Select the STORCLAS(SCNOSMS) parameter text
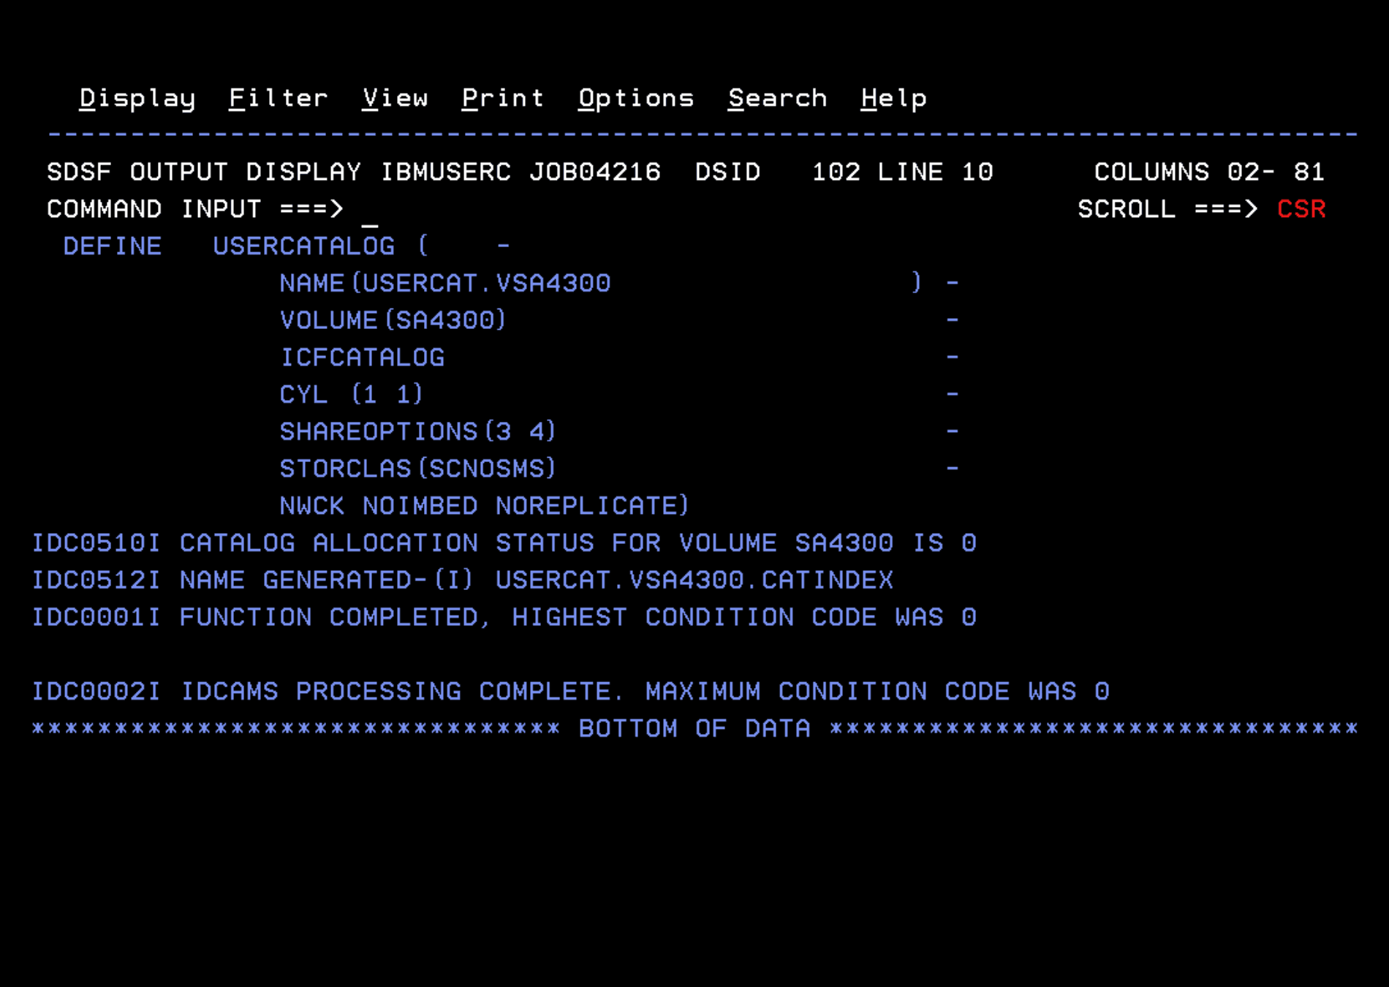 coord(417,469)
